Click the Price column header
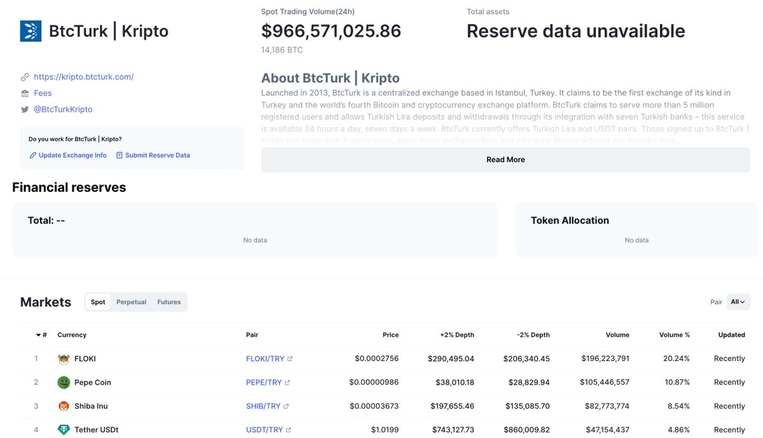The image size is (763, 438). click(390, 335)
